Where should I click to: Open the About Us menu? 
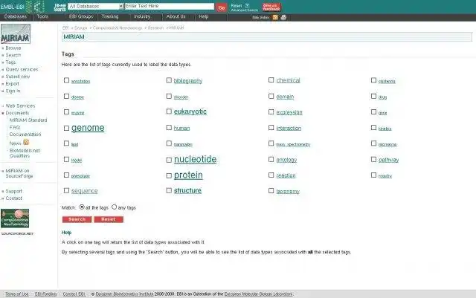tap(176, 16)
